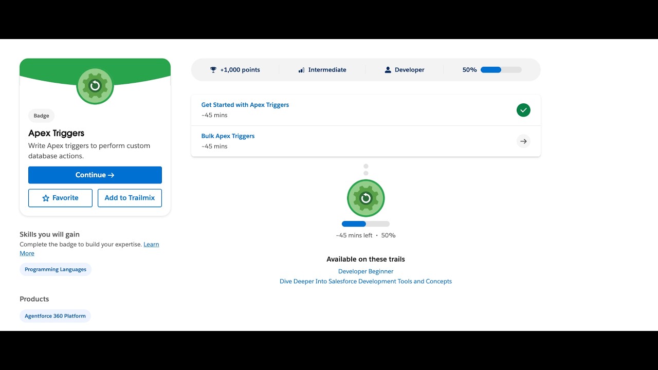Click the green completed checkmark icon
This screenshot has height=370, width=658.
point(523,110)
